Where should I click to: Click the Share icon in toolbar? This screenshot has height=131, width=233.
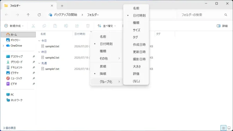pos(77,26)
